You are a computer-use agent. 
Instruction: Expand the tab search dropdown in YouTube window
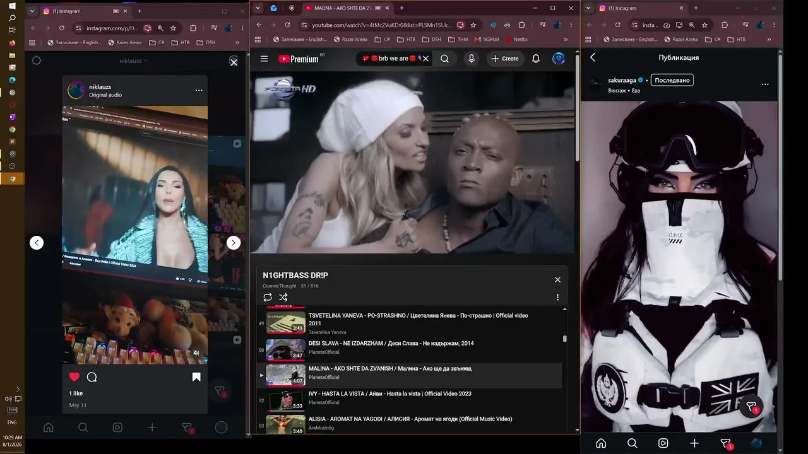pyautogui.click(x=258, y=8)
